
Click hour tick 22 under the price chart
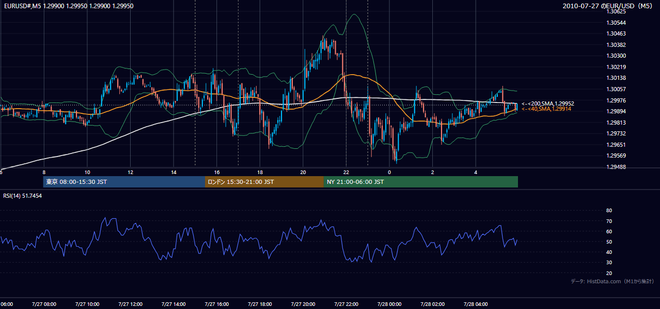[346, 172]
